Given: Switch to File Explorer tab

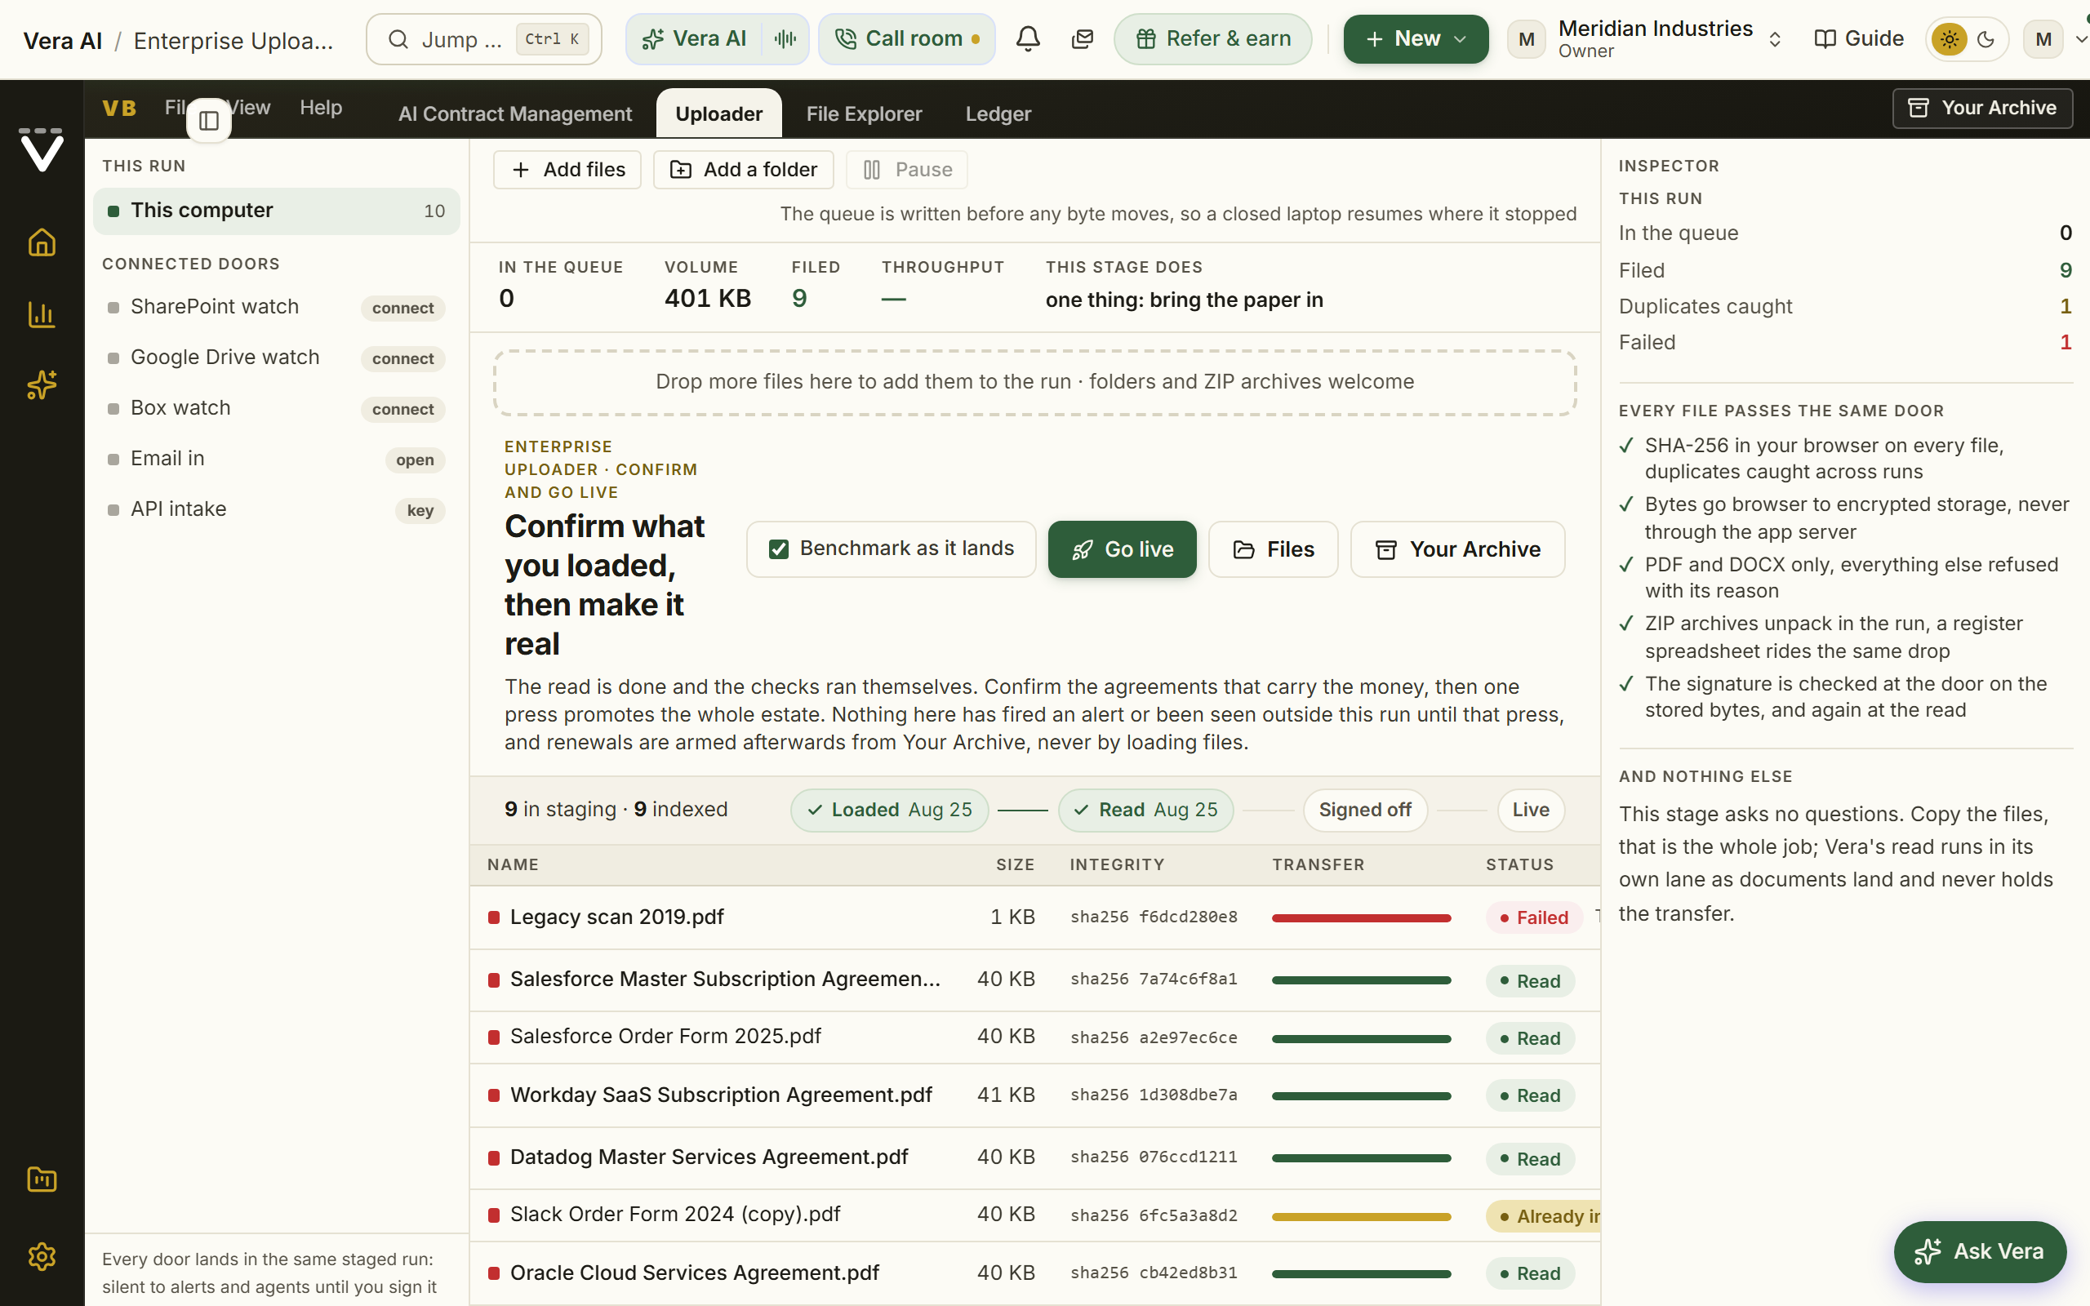Looking at the screenshot, I should (x=864, y=114).
